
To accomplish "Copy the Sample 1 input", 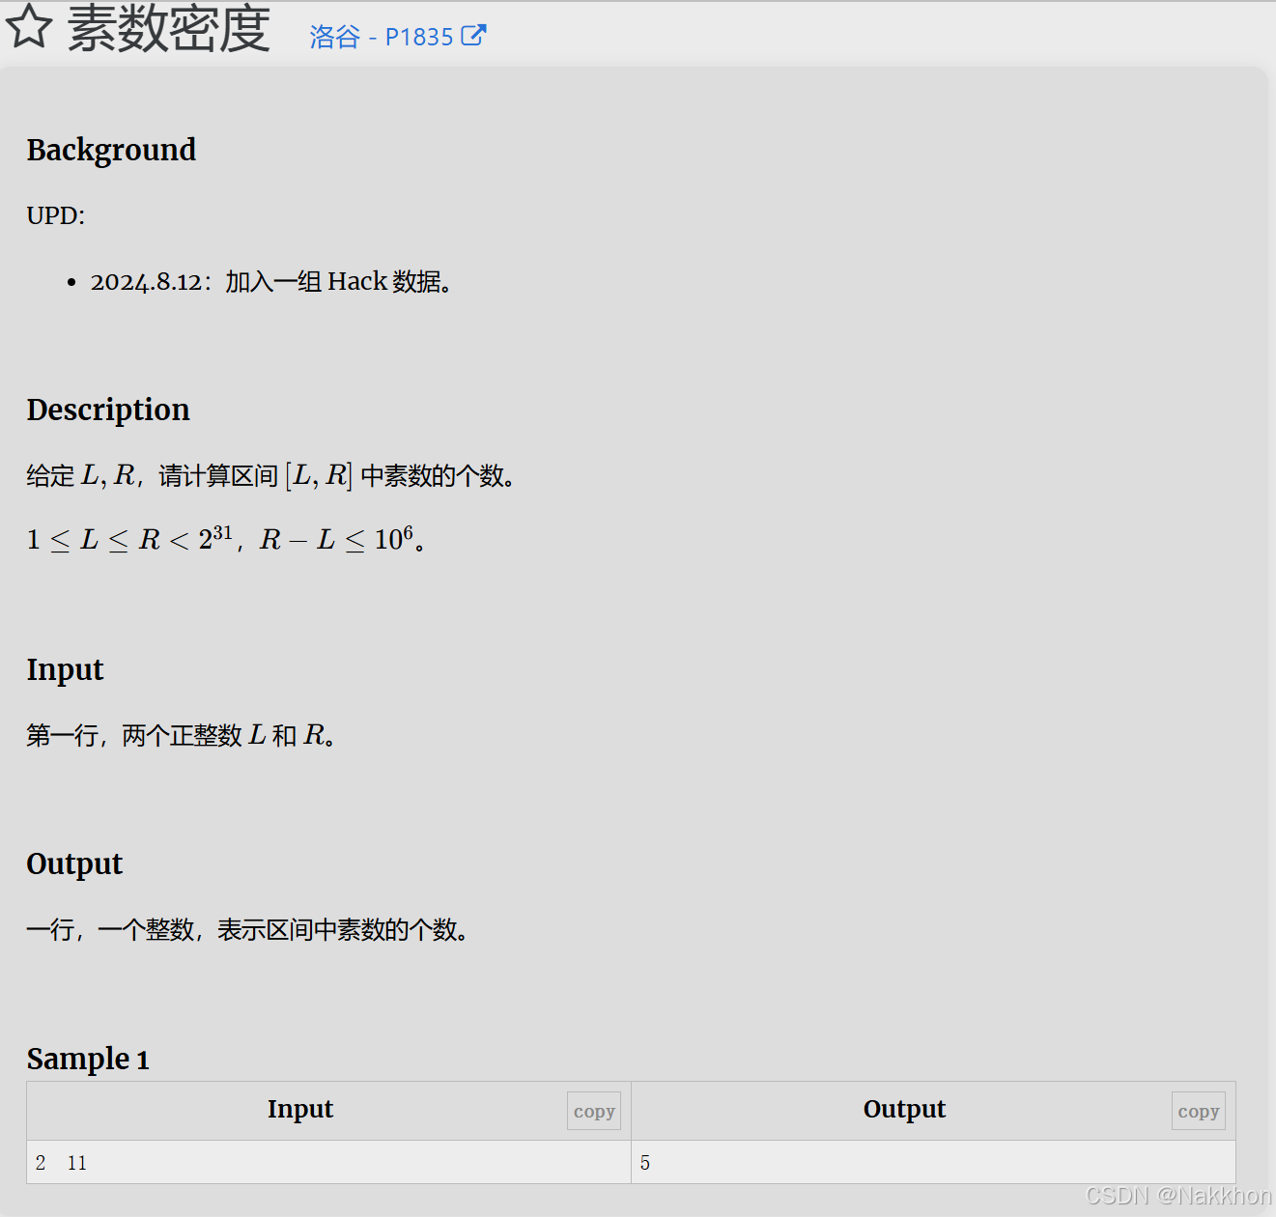I will pos(594,1111).
